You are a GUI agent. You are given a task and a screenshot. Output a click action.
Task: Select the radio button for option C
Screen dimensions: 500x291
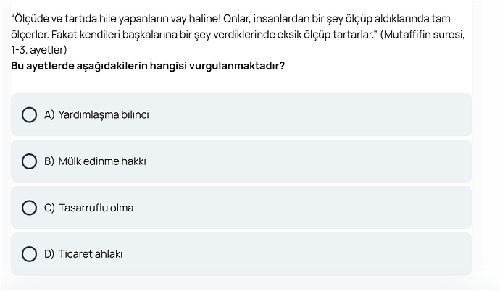coord(30,208)
